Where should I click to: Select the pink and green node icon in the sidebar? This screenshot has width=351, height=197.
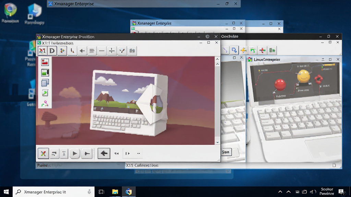coord(45,103)
